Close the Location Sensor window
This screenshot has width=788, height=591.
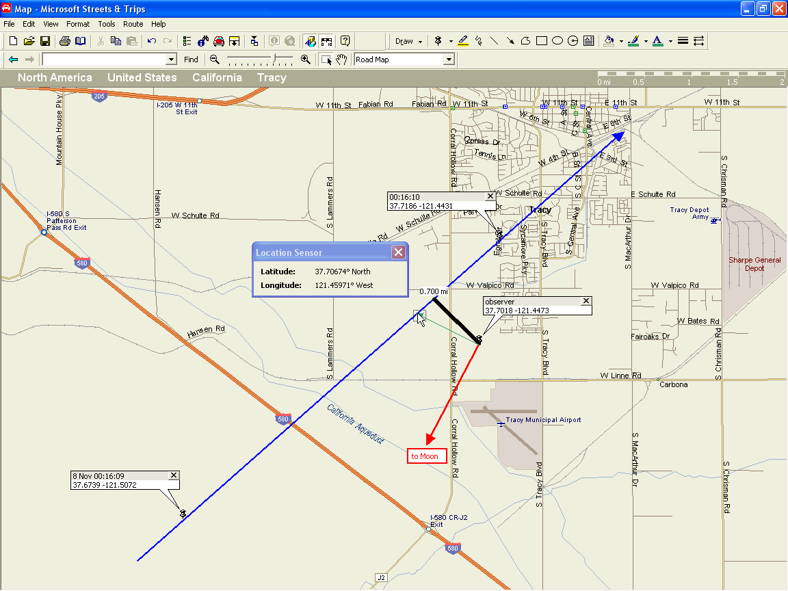click(398, 252)
